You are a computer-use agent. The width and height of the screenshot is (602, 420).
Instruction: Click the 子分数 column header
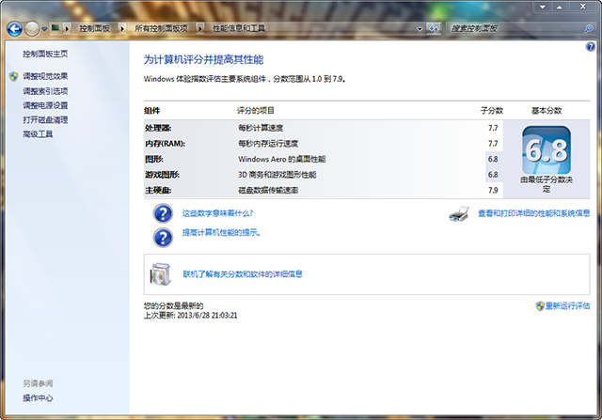[x=492, y=111]
